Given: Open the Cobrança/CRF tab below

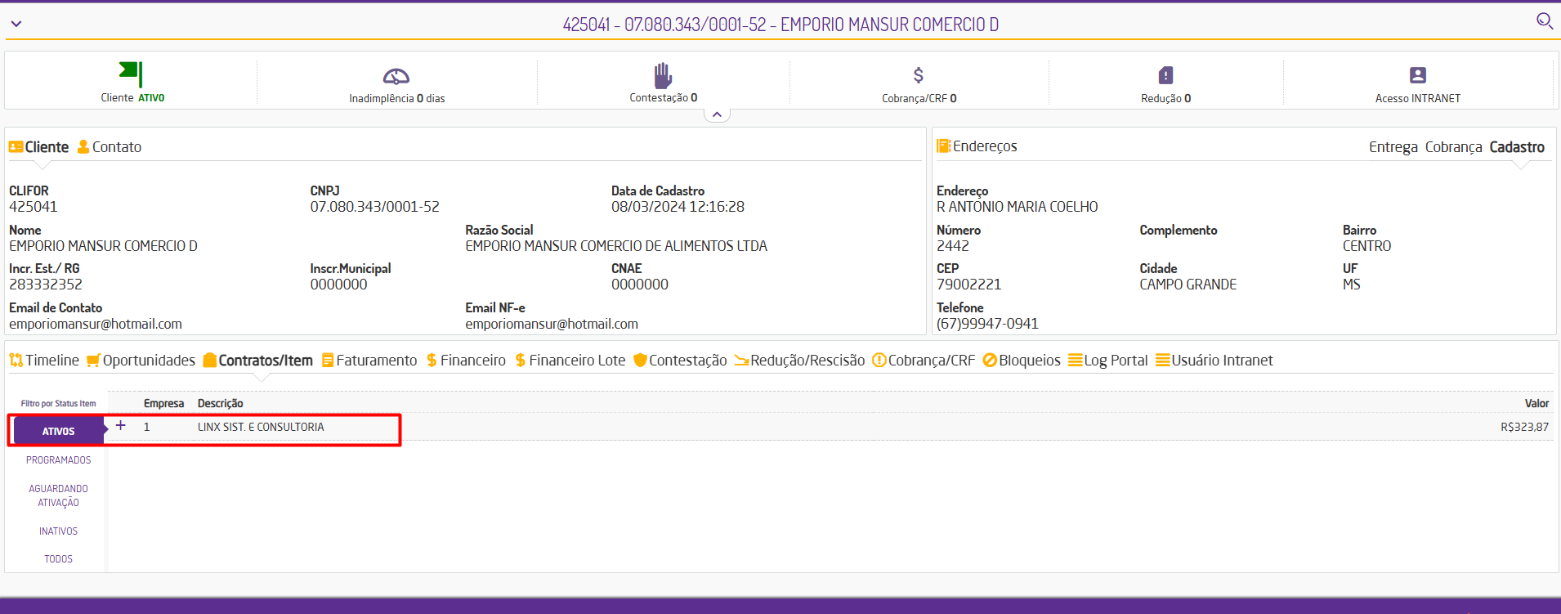Looking at the screenshot, I should coord(924,361).
